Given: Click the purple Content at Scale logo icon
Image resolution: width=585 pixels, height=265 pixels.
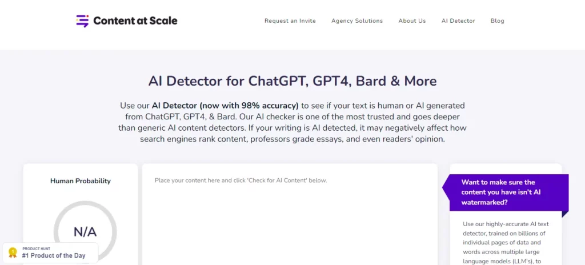Looking at the screenshot, I should [x=83, y=21].
